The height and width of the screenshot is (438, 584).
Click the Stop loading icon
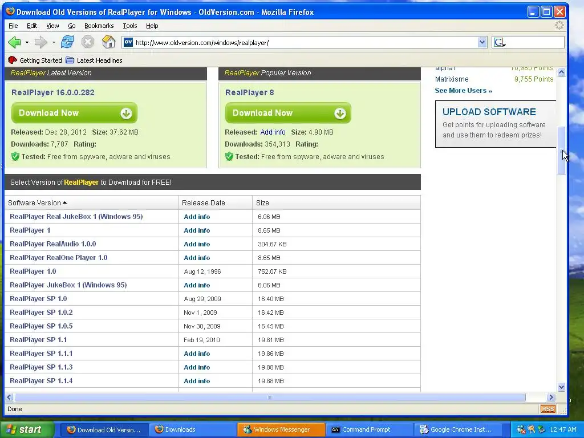(x=87, y=42)
